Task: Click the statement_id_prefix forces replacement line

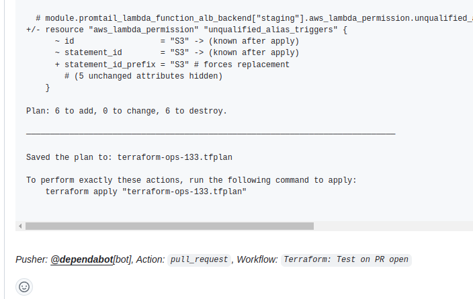Action: pos(172,65)
